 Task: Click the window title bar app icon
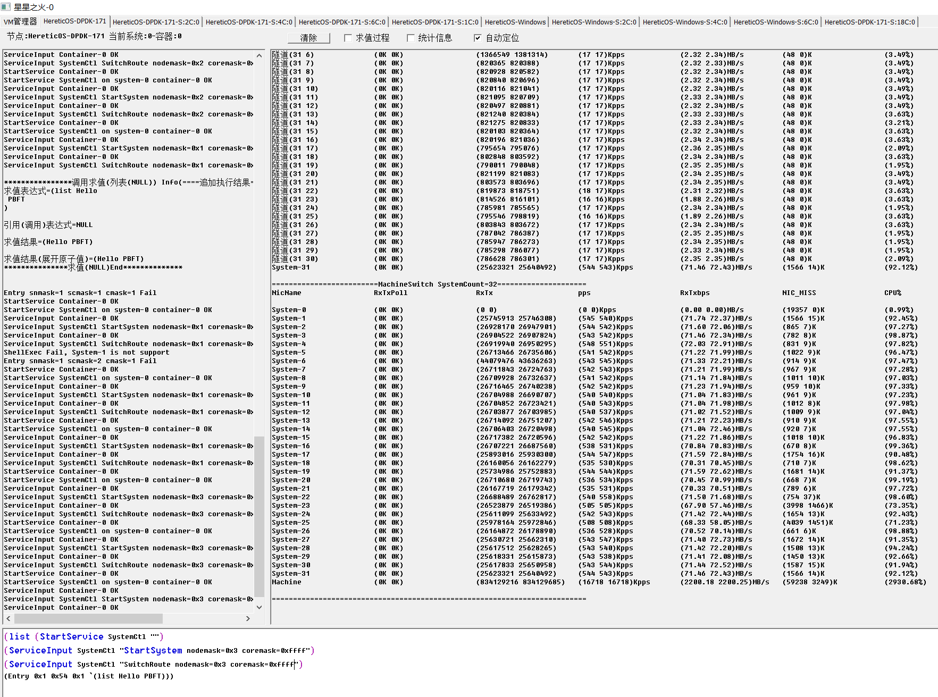click(6, 7)
